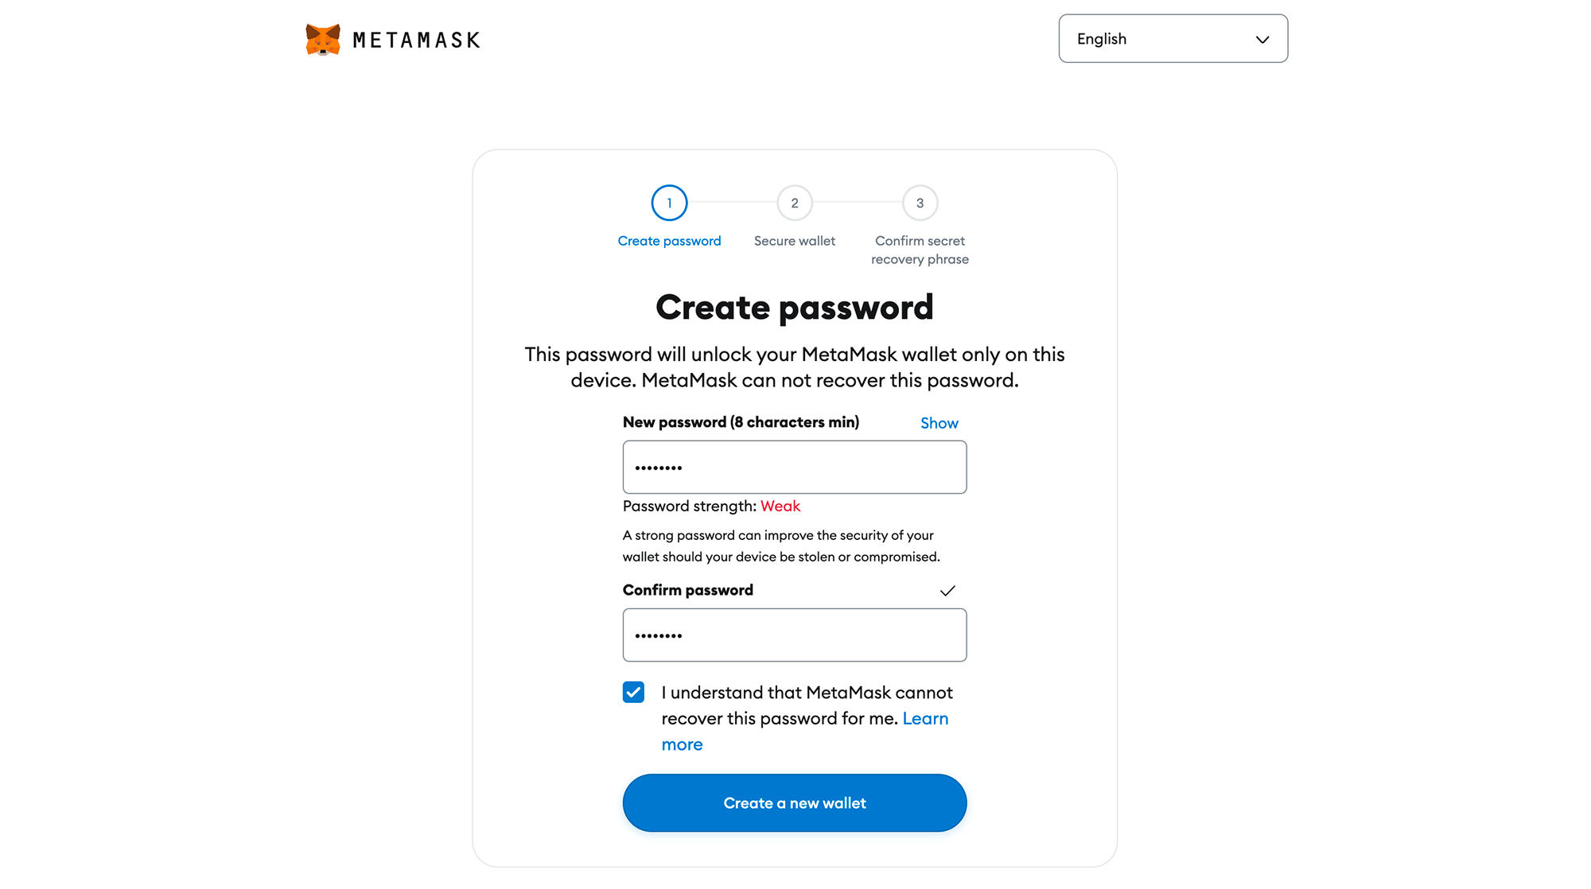Click the Weak password strength indicator
Viewport: 1591px width, 889px height.
pos(780,507)
